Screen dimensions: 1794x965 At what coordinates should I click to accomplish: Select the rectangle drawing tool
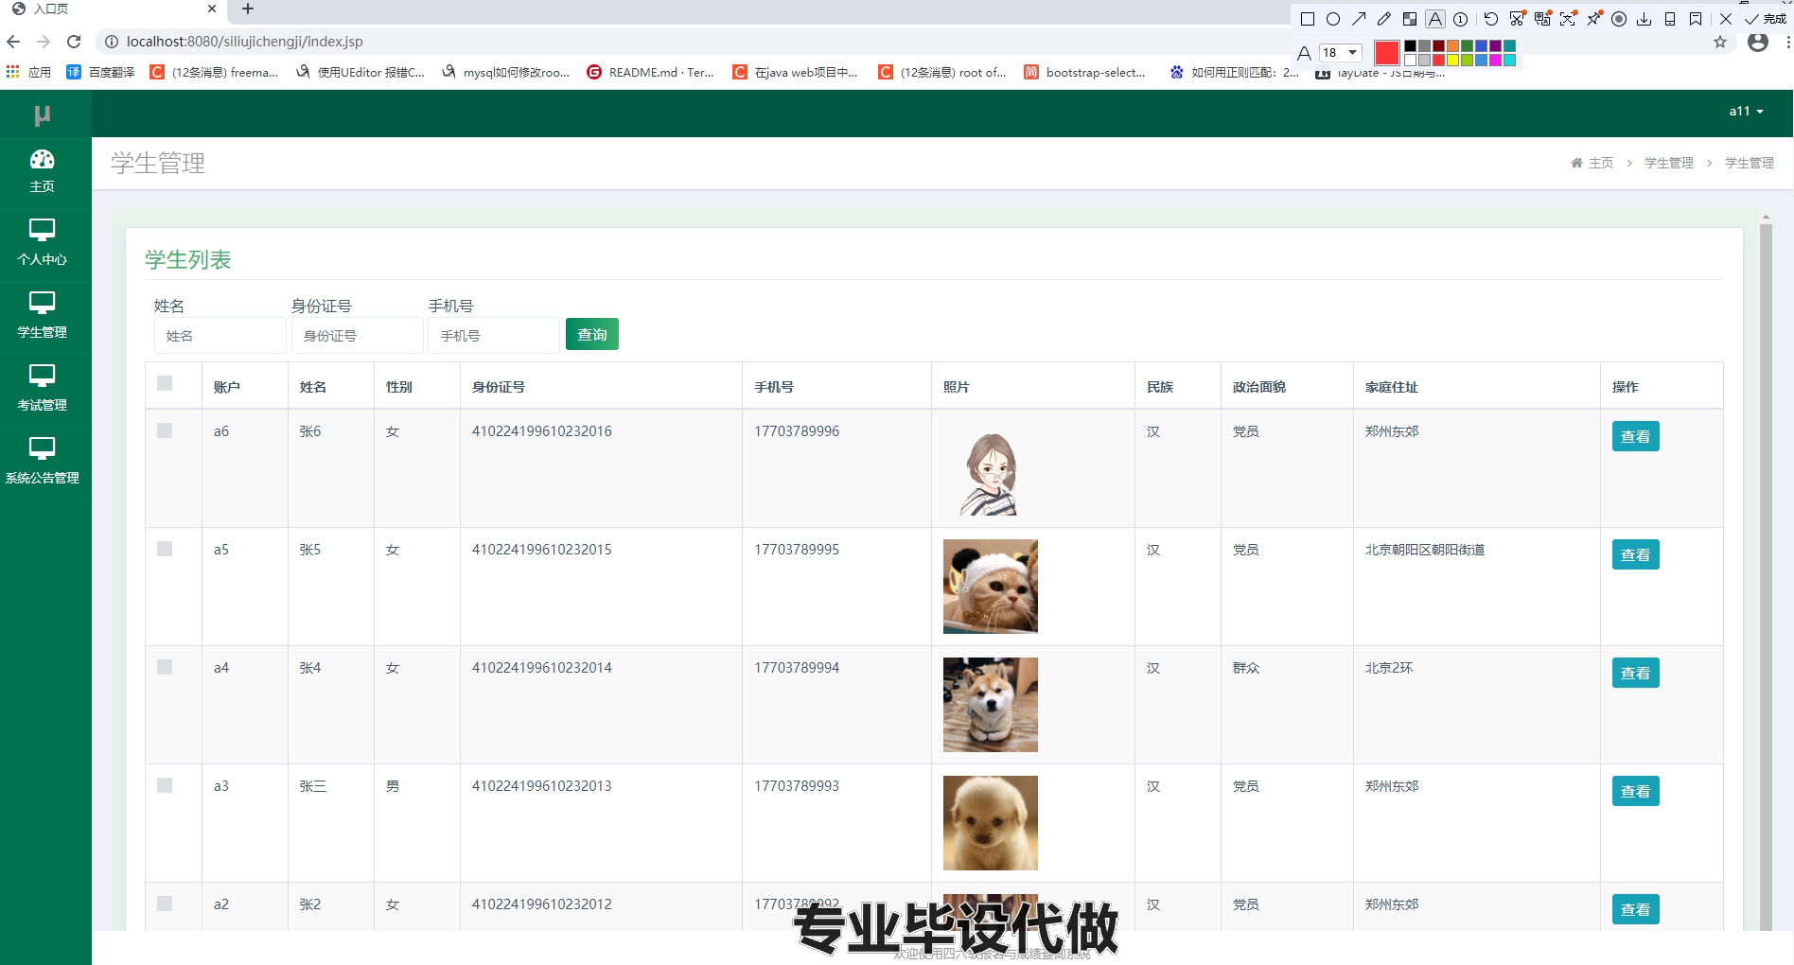tap(1308, 19)
